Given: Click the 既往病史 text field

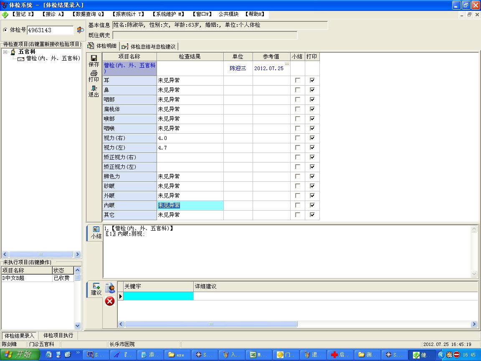Looking at the screenshot, I should coord(205,35).
